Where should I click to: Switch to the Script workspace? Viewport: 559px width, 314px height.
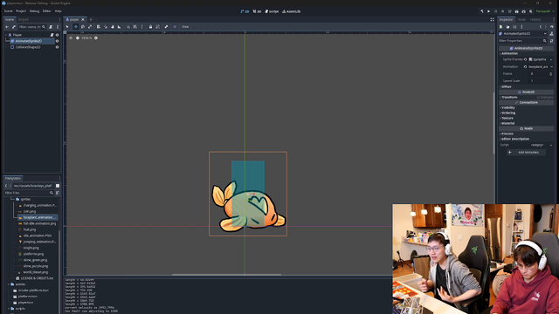272,11
